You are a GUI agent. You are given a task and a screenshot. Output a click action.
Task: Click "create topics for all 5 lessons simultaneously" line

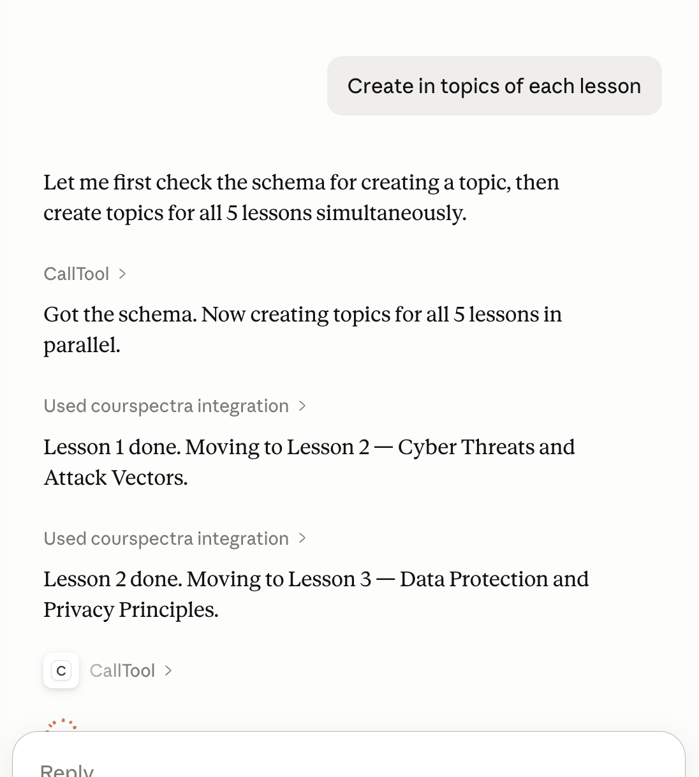point(255,213)
